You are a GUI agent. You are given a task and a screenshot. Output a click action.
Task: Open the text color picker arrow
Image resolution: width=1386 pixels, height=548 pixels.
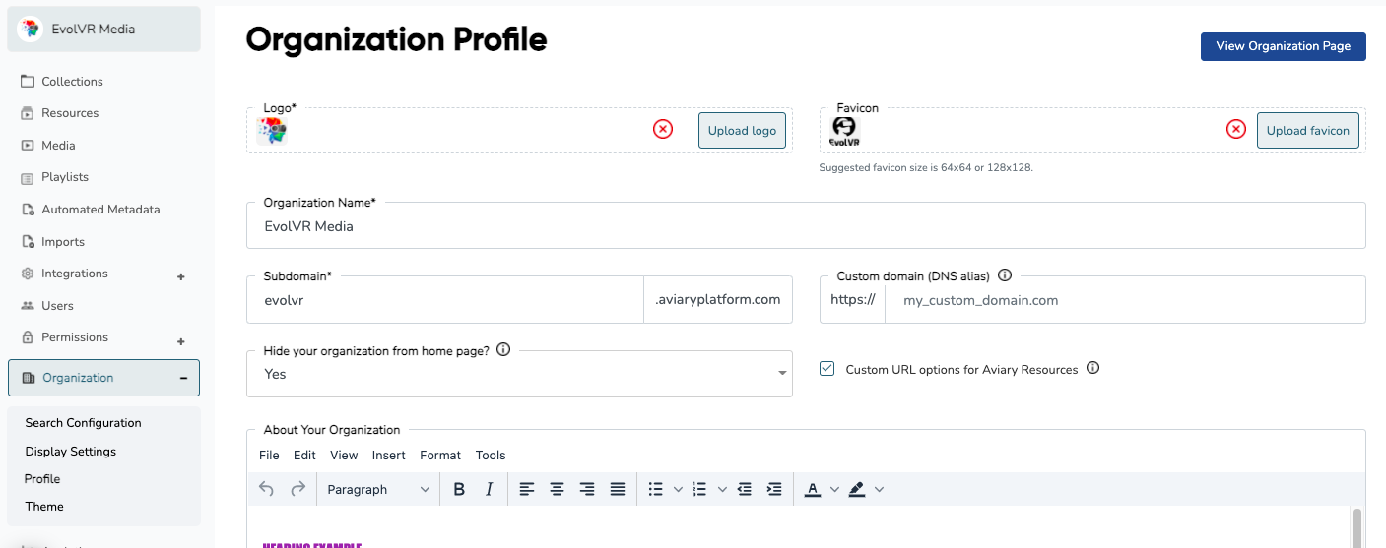point(834,489)
